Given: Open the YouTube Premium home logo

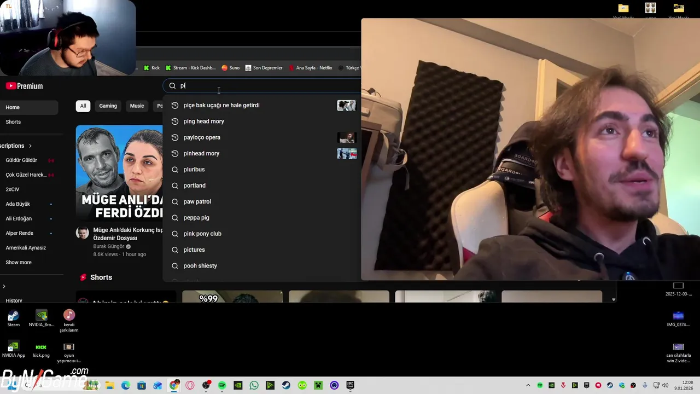Looking at the screenshot, I should click(24, 86).
